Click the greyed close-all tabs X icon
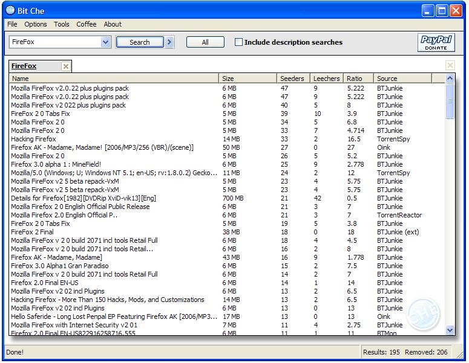The image size is (469, 363). pyautogui.click(x=450, y=65)
